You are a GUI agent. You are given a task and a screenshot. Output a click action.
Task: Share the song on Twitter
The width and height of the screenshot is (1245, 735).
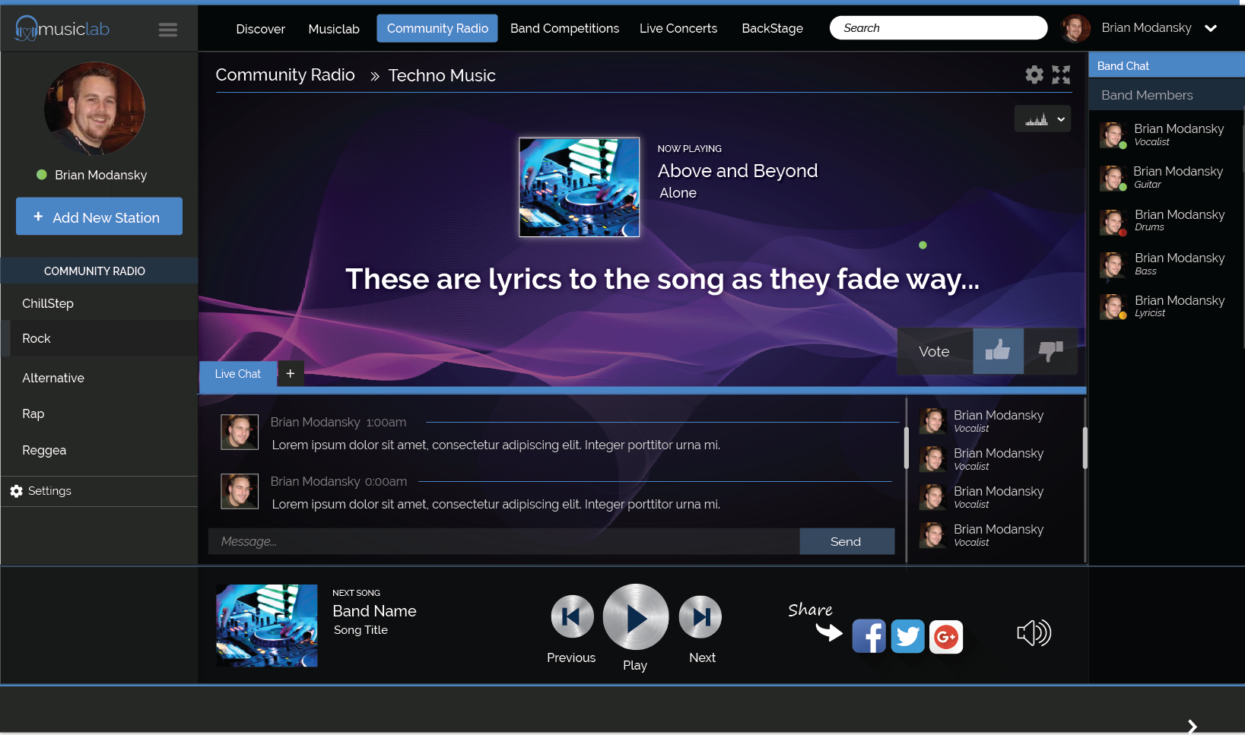(907, 636)
